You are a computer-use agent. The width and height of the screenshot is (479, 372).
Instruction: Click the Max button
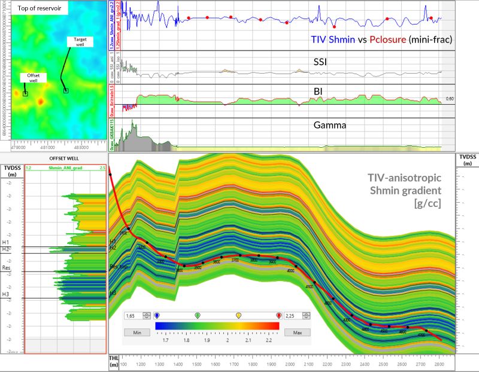pos(298,331)
